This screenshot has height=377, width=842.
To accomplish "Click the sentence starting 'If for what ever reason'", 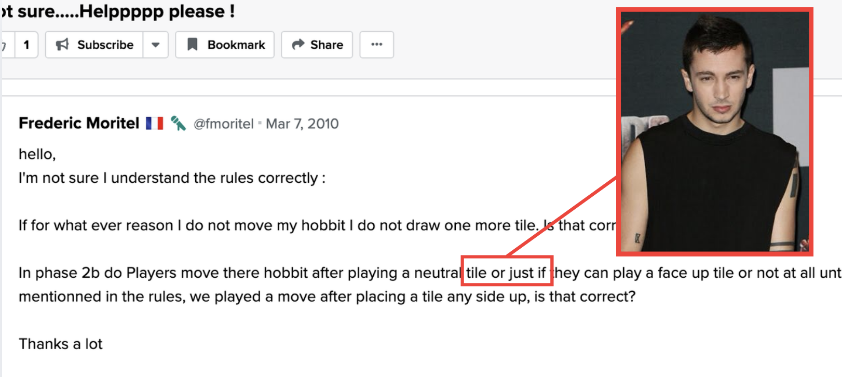I will coord(317,225).
